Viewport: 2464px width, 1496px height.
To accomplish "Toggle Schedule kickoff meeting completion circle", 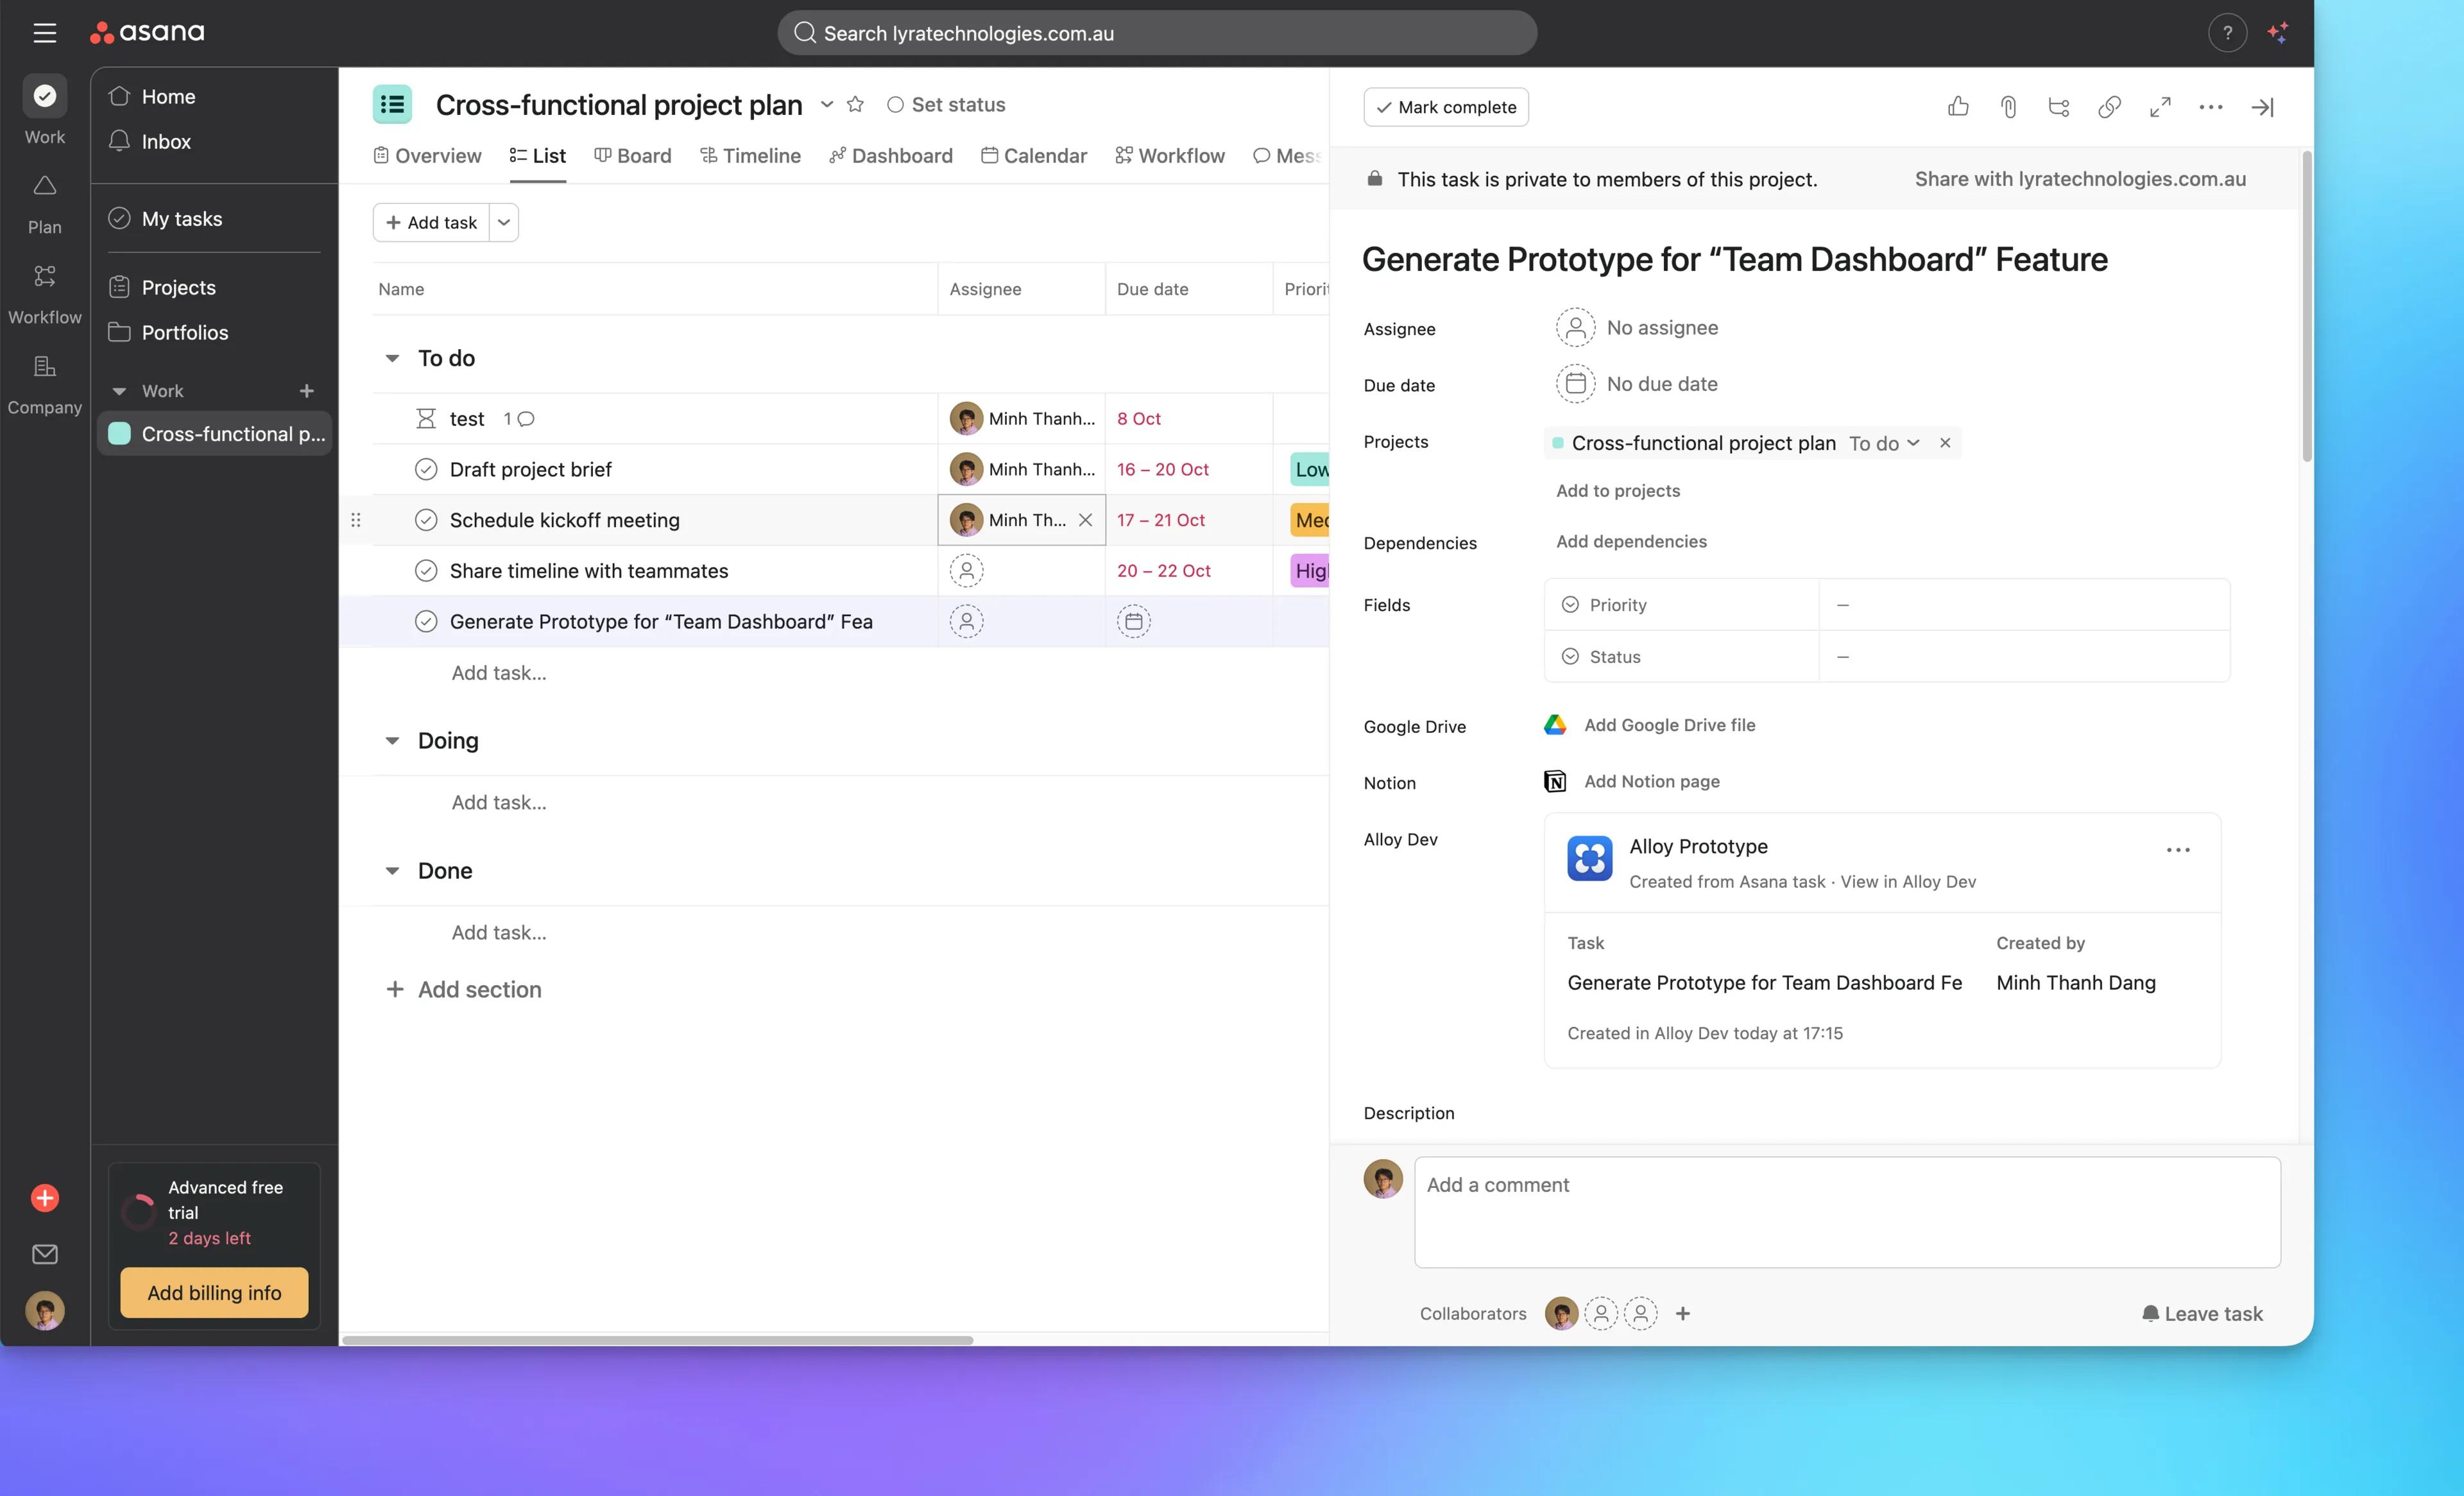I will point(426,520).
